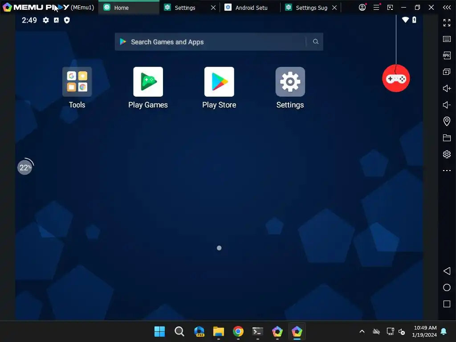Toggle fullscreen mode in sidebar
Viewport: 456px width, 342px height.
pyautogui.click(x=447, y=22)
